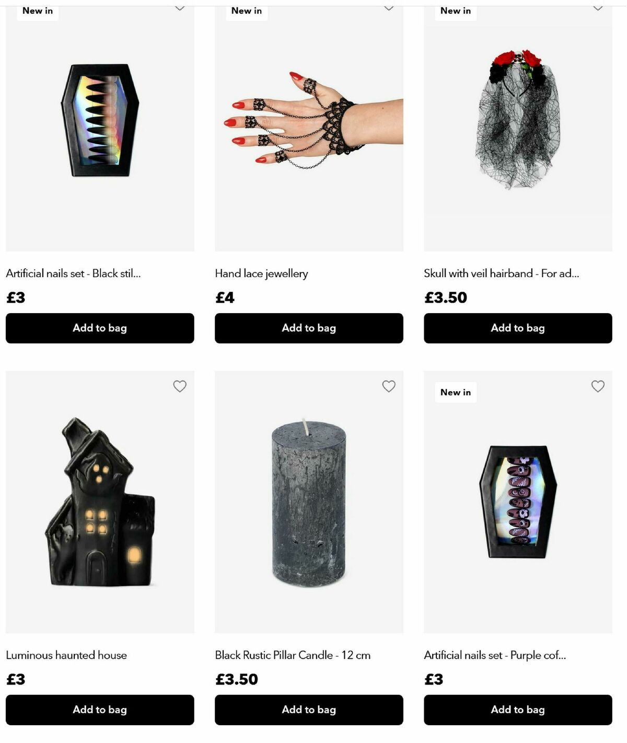Open the purple coffin nails product image
The height and width of the screenshot is (743, 627).
click(518, 502)
